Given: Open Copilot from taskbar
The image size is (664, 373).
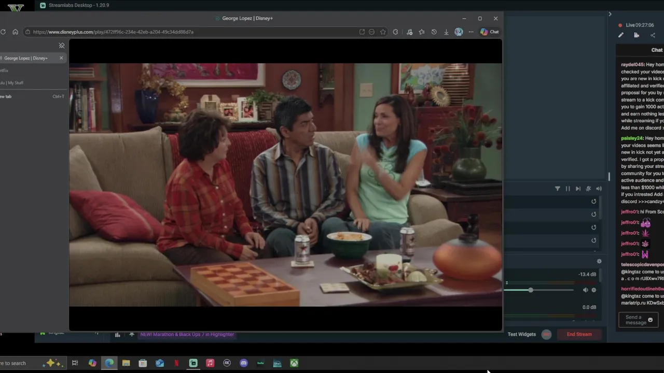Looking at the screenshot, I should click(x=92, y=363).
